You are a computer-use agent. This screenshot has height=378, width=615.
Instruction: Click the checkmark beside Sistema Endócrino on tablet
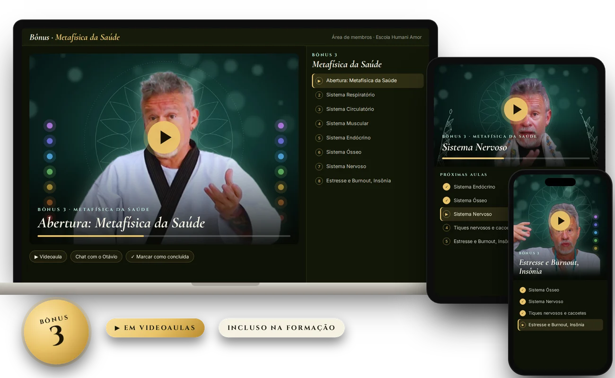click(x=446, y=187)
